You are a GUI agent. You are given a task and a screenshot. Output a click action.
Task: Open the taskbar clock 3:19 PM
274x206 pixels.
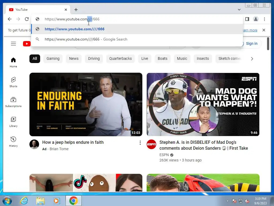pos(260,201)
